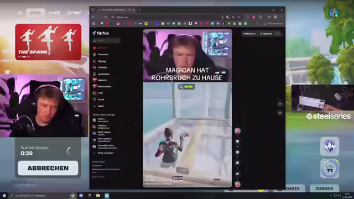Open the Windows Start menu
The width and height of the screenshot is (354, 199).
[4, 196]
